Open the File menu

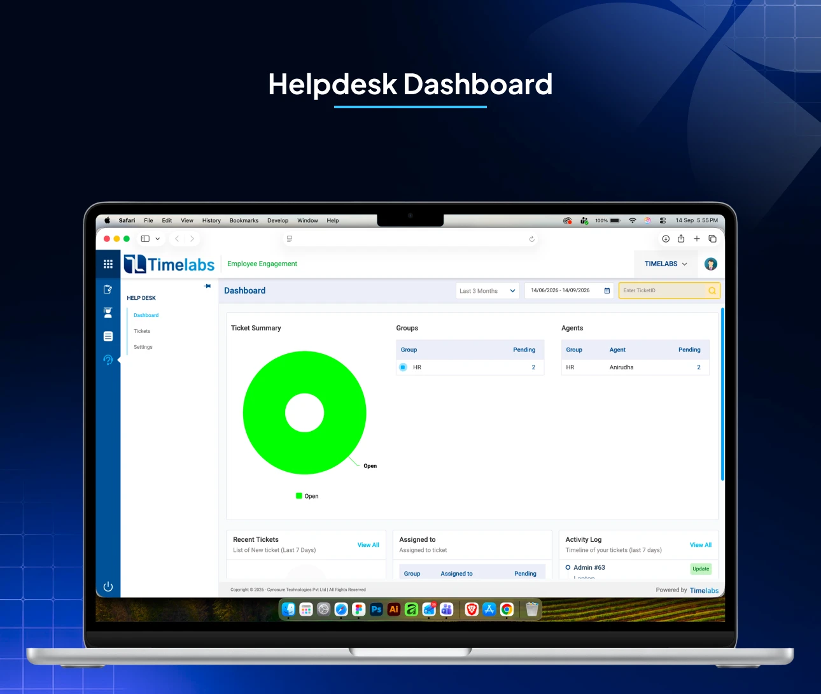pos(148,220)
